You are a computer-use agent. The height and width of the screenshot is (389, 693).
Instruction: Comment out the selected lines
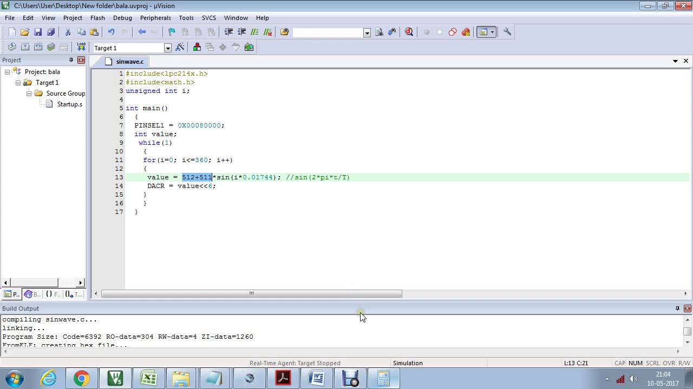click(x=254, y=32)
